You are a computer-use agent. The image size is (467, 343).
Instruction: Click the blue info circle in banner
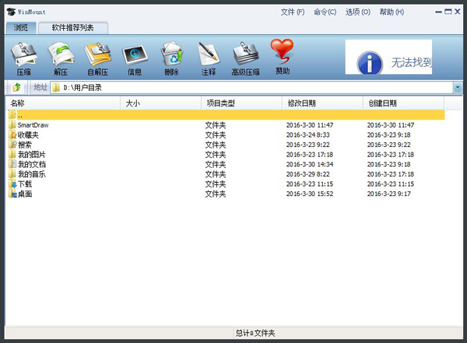click(x=370, y=63)
